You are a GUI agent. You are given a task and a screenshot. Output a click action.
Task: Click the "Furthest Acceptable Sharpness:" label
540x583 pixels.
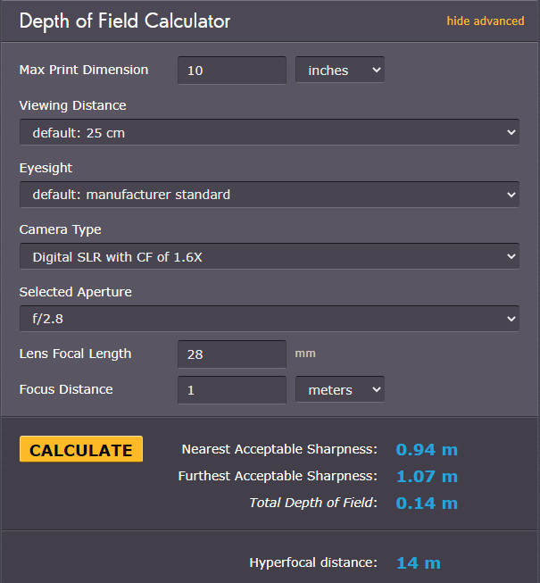tap(278, 476)
